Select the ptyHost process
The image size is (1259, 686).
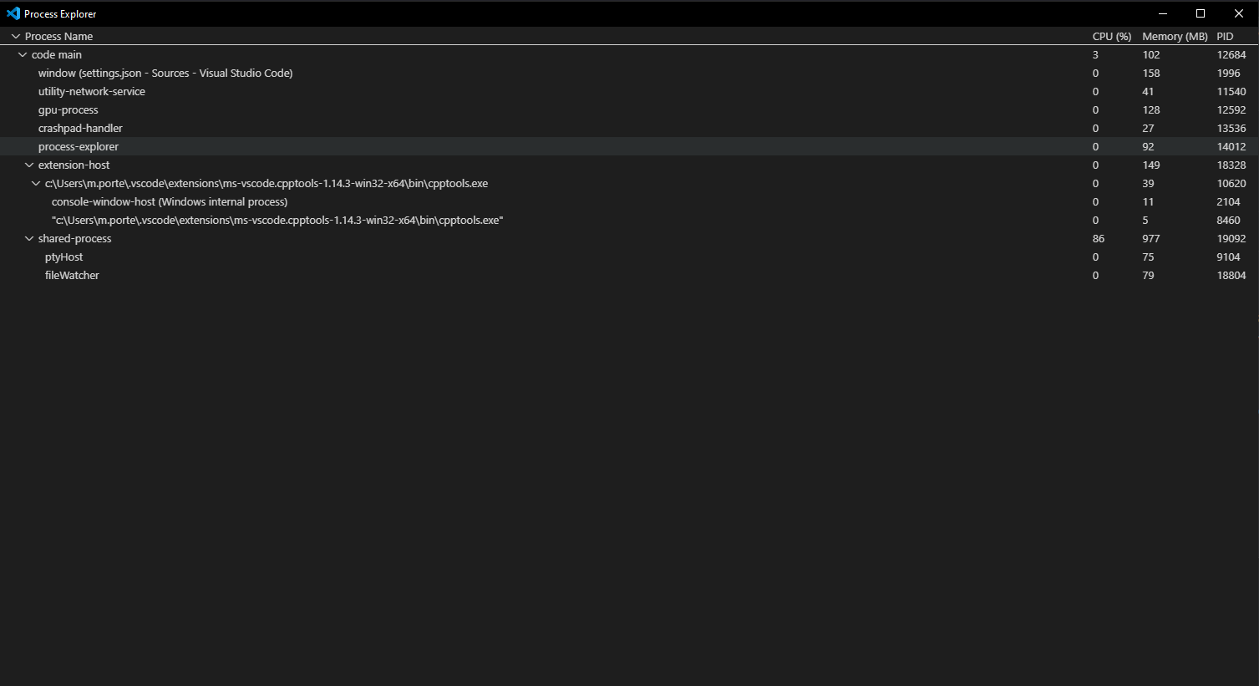(x=63, y=257)
